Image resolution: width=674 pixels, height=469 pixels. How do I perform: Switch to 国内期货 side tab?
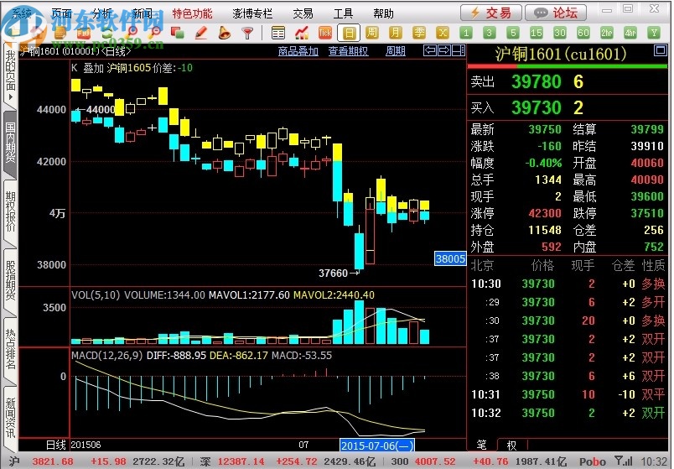pos(10,143)
